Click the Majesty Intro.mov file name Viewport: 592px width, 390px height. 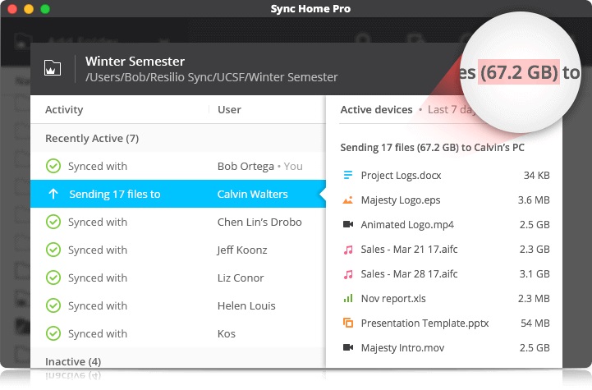pyautogui.click(x=402, y=347)
